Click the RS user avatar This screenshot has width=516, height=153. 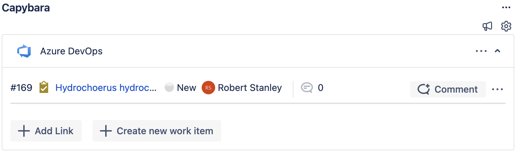pyautogui.click(x=208, y=88)
